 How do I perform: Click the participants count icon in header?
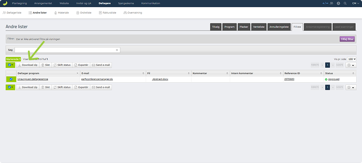coord(332,3)
